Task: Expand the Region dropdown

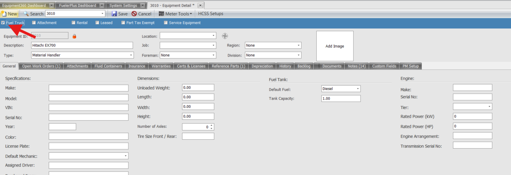Action: [299, 45]
